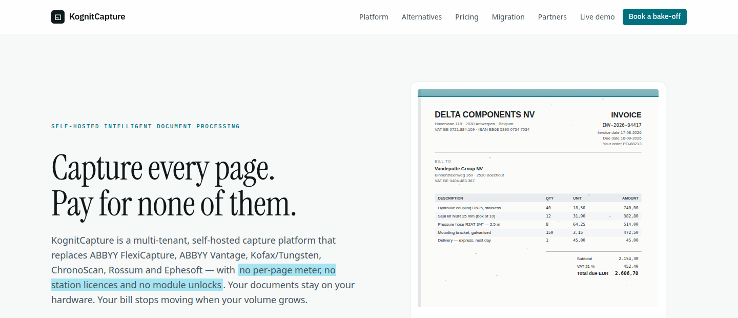
Task: Click the Delivery — express, next day row
Action: 538,240
